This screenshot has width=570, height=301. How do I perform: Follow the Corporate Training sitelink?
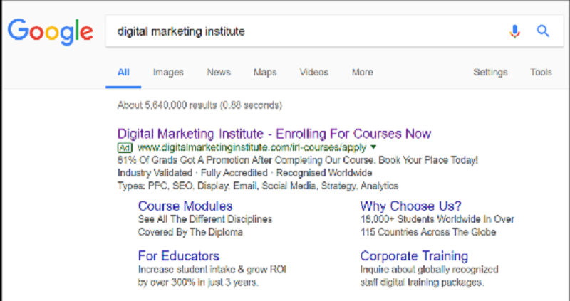[x=414, y=256]
